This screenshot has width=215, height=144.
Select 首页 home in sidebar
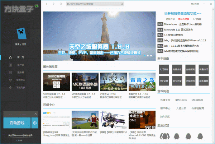pos(20,57)
